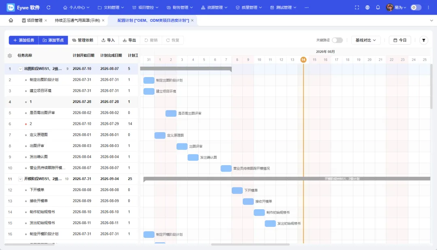Viewport: 437px width, 250px height.
Task: Go to the home tab icon
Action: tap(11, 20)
